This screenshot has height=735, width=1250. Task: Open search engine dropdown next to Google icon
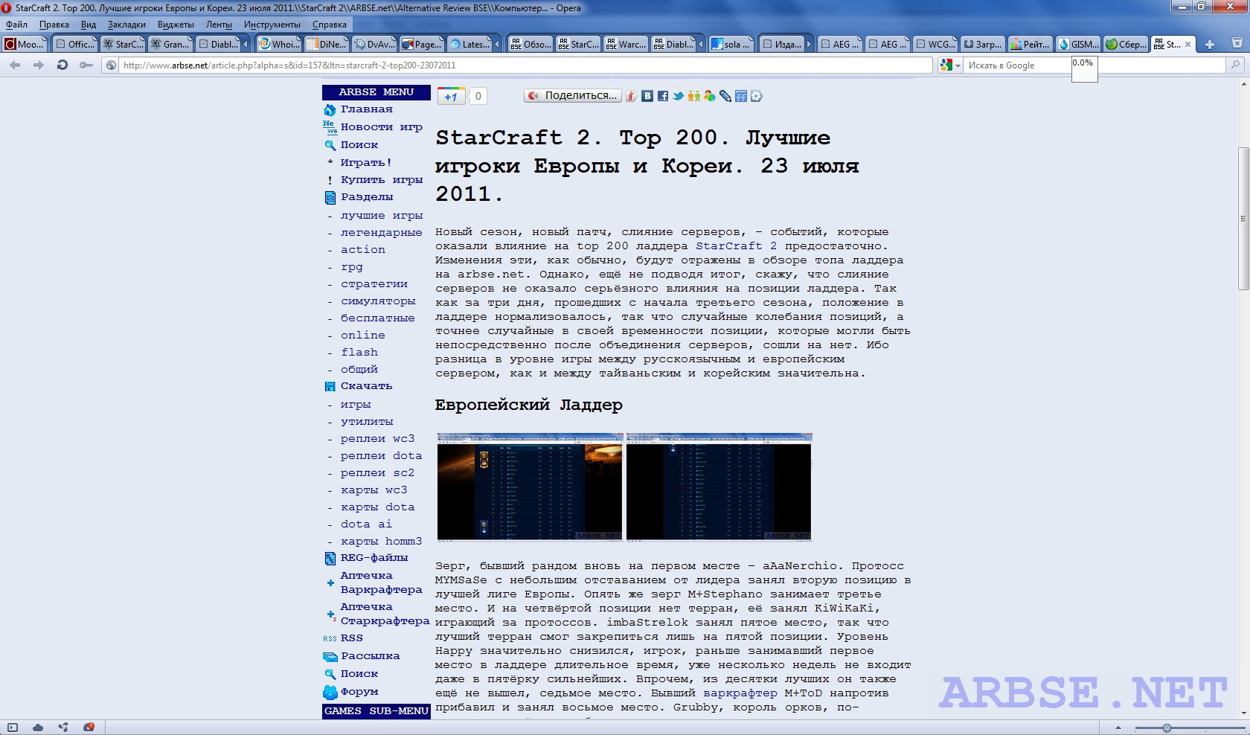pos(958,65)
